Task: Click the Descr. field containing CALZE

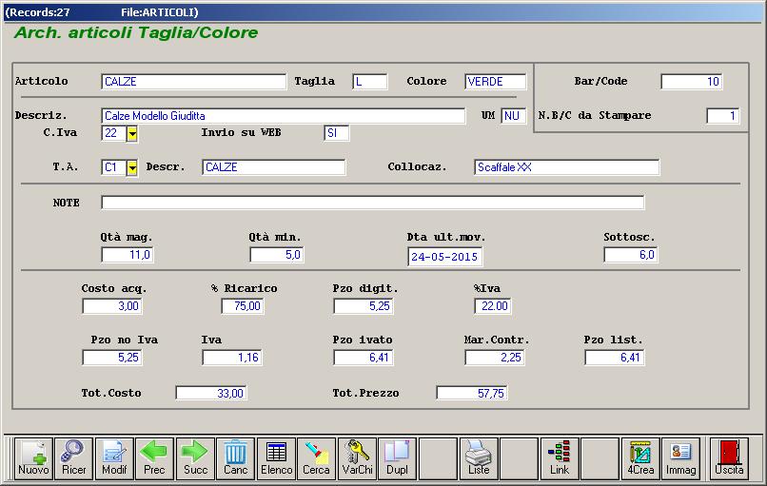Action: [273, 167]
